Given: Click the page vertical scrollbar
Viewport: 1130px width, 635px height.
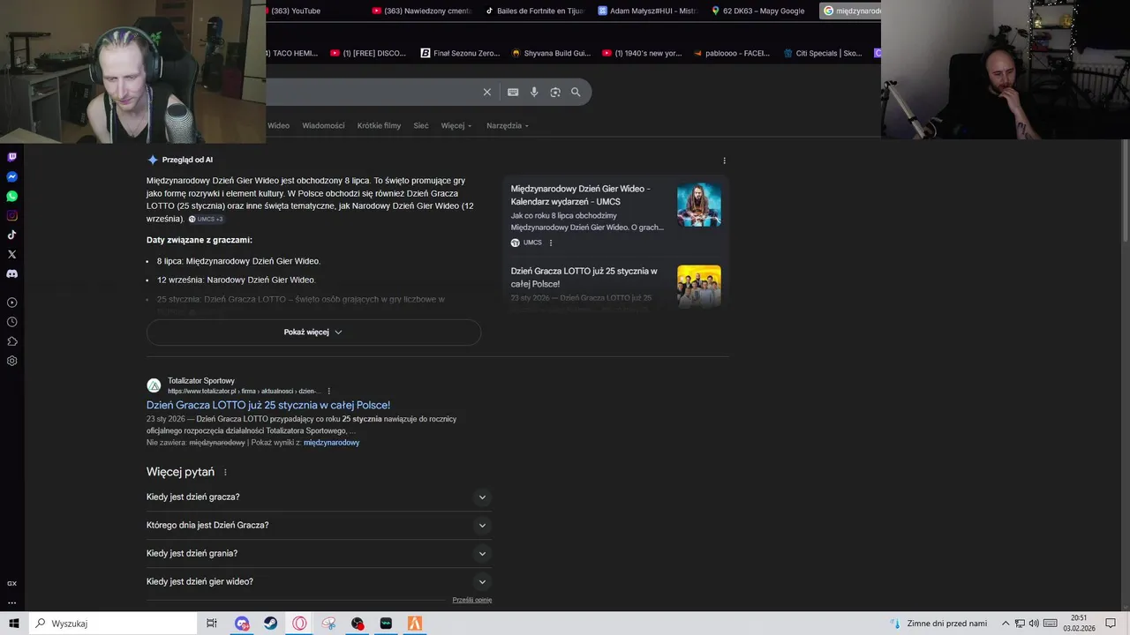Looking at the screenshot, I should (x=1125, y=190).
